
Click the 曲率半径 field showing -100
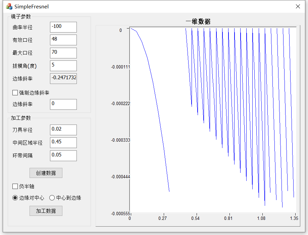tap(63, 27)
